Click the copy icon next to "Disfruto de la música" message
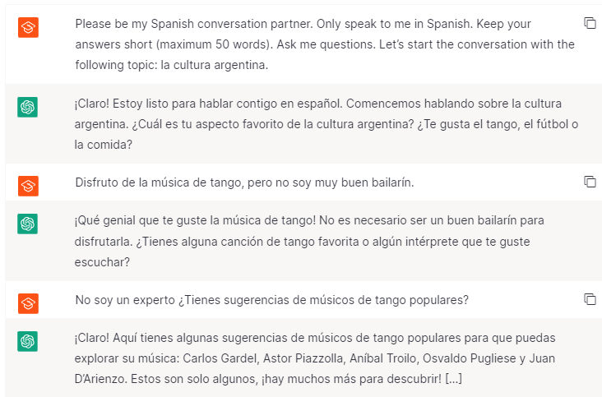Image resolution: width=602 pixels, height=397 pixels. 589,181
